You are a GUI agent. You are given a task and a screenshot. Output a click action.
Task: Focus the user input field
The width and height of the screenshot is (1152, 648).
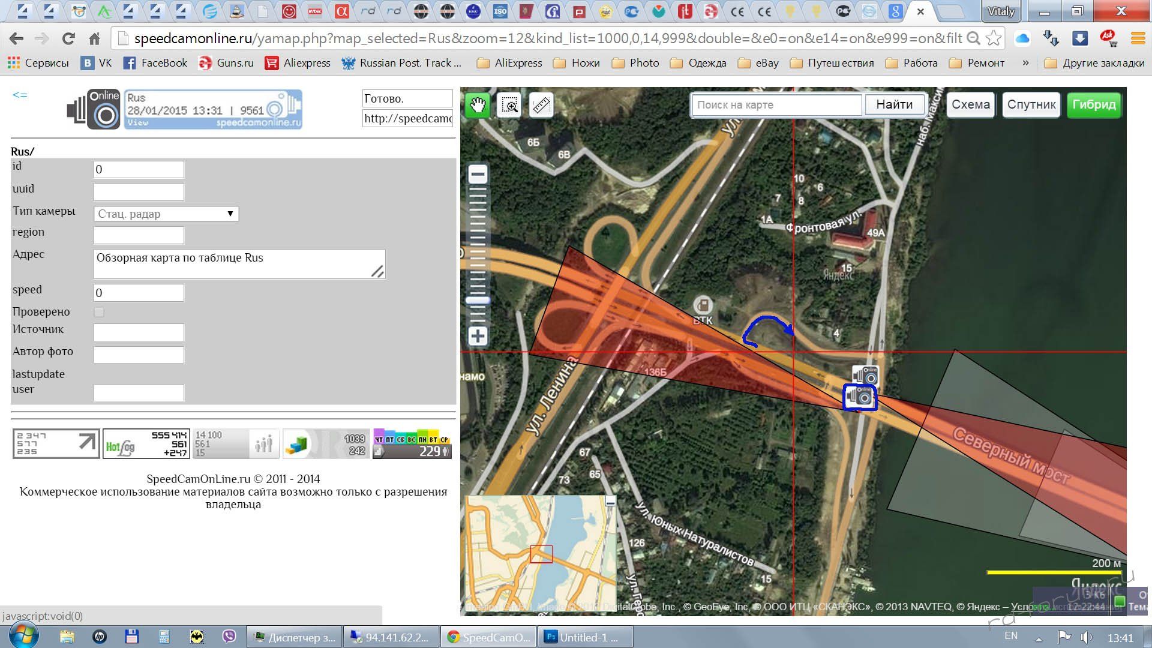pyautogui.click(x=139, y=393)
